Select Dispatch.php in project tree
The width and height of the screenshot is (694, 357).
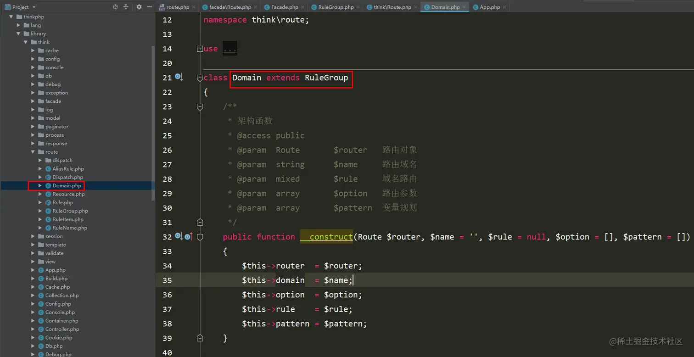pos(67,177)
